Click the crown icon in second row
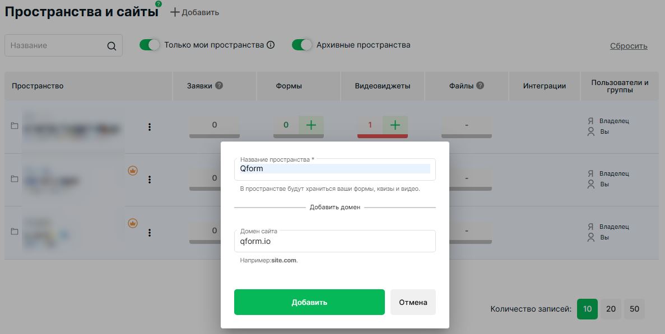 tap(133, 171)
